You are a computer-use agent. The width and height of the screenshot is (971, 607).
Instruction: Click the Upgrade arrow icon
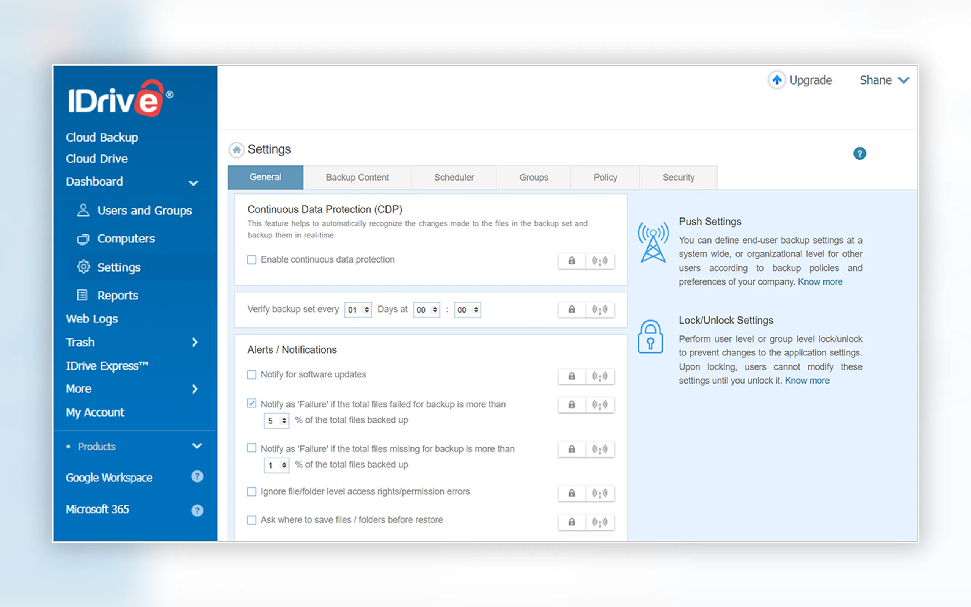click(777, 80)
